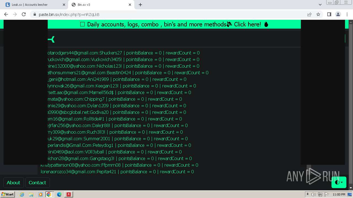Close the Leak.sx Accounts leecher tab
This screenshot has height=198, width=353.
pos(64,5)
